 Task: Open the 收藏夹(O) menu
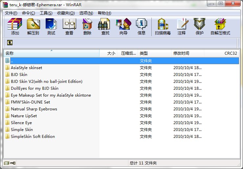click(66, 13)
